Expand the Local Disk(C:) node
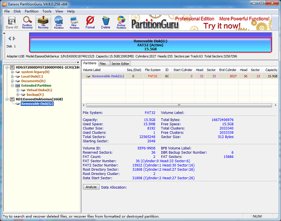 12,76
